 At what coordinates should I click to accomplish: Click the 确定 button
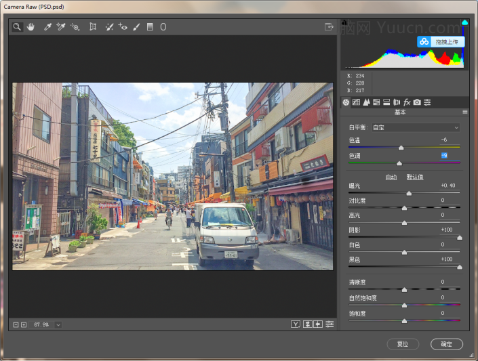pos(446,344)
